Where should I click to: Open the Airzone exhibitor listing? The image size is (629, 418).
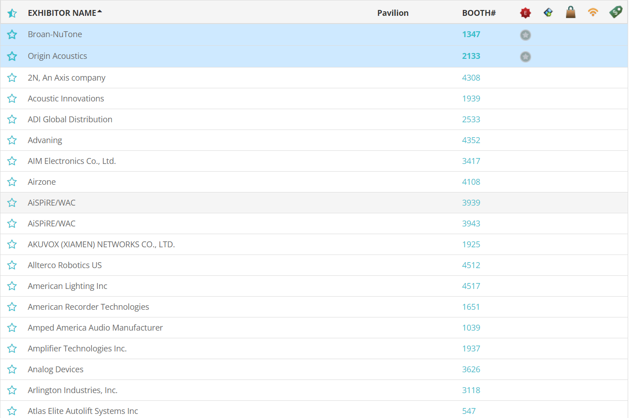(x=42, y=182)
